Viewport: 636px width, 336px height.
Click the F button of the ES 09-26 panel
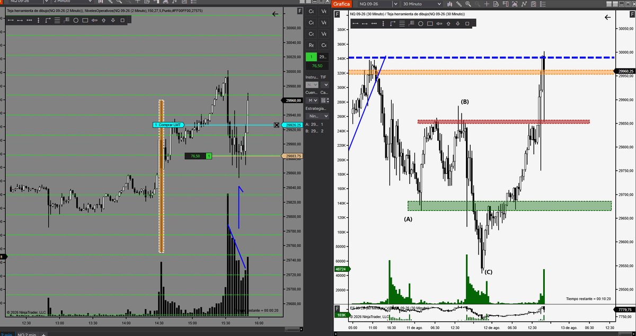(x=337, y=309)
